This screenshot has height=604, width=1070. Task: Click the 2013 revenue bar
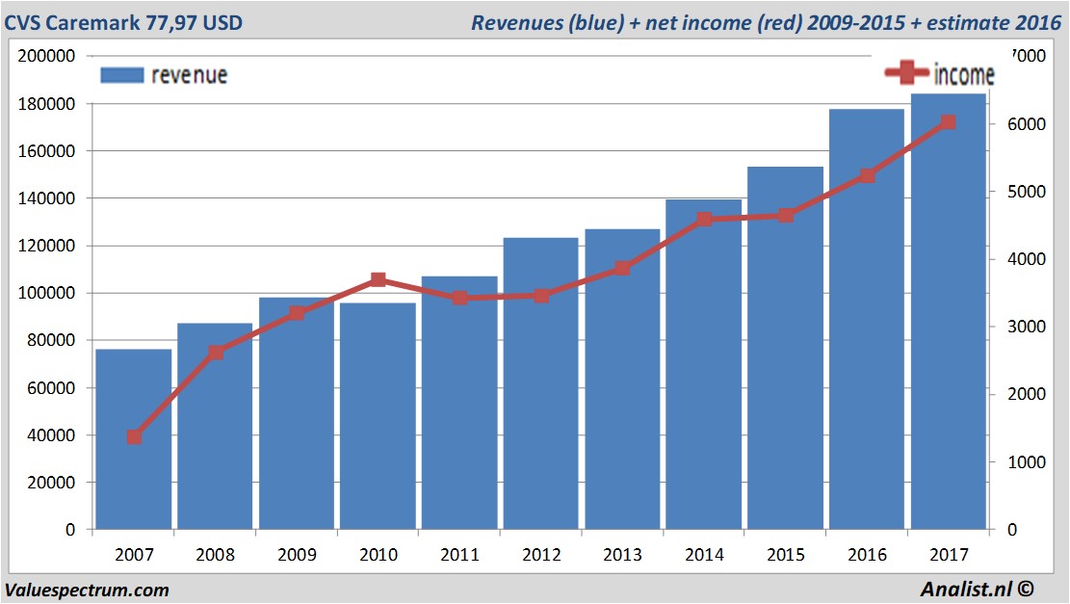[x=622, y=385]
